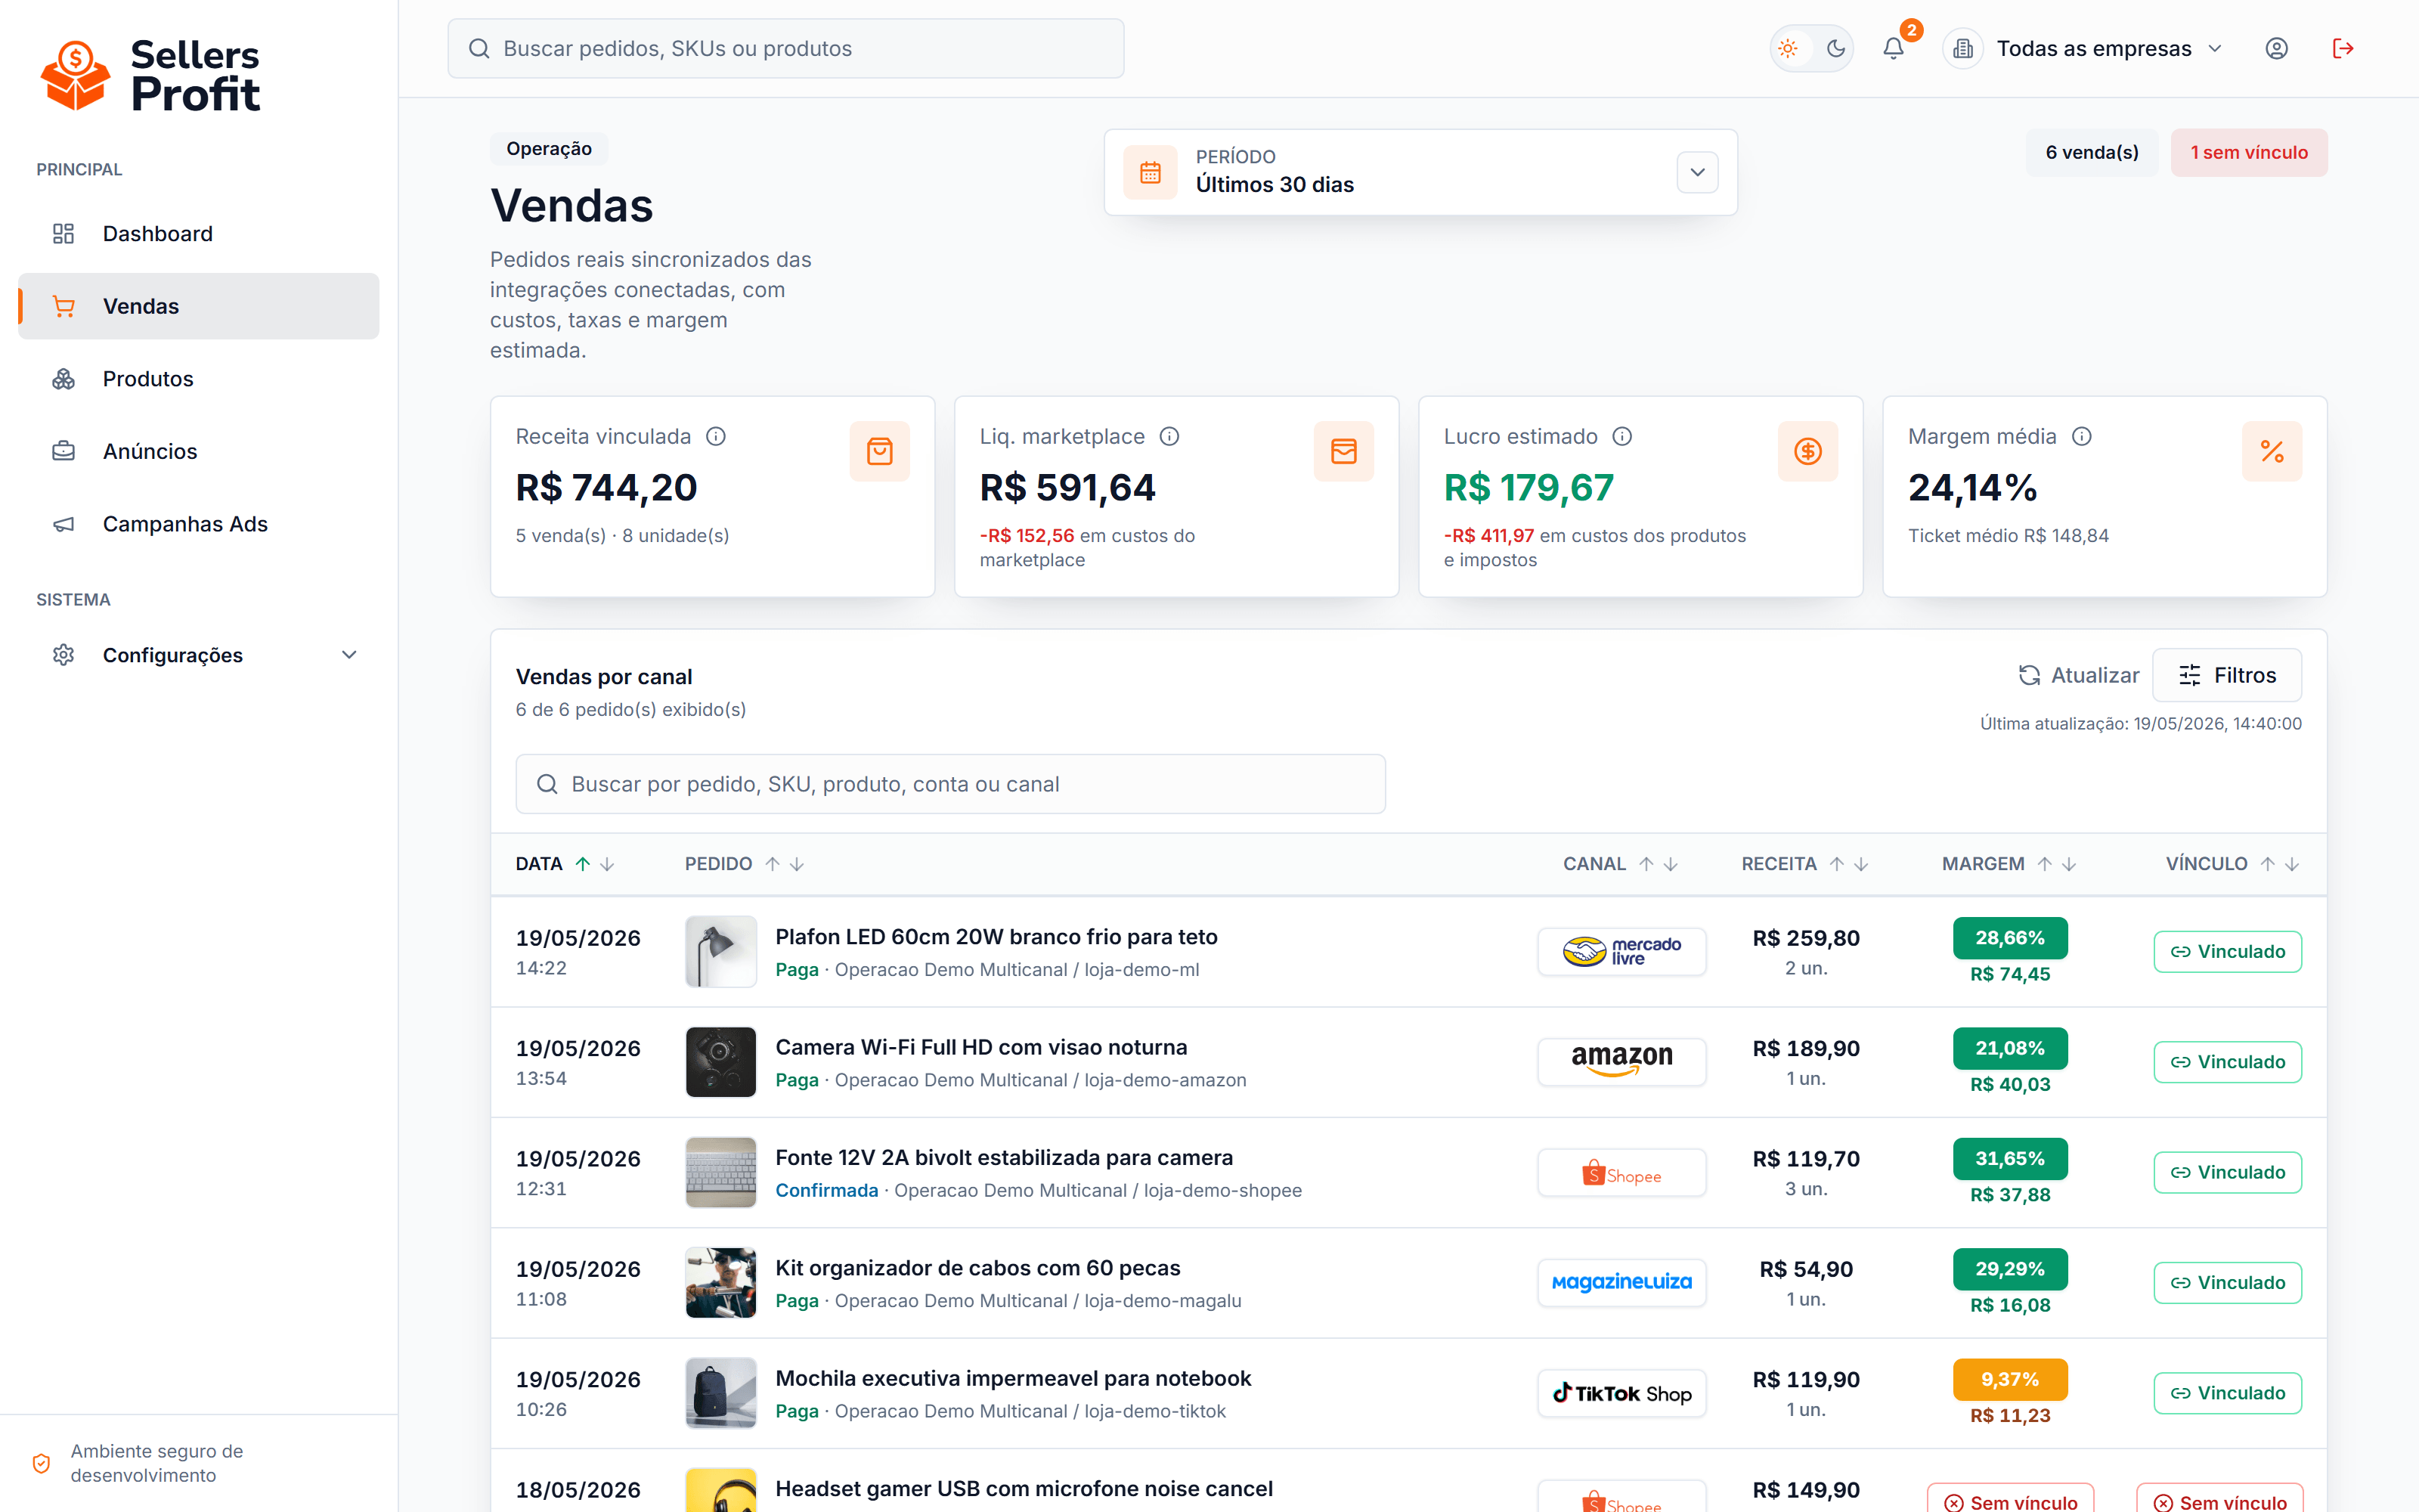Sort RECEITA column ascending

pyautogui.click(x=1837, y=864)
